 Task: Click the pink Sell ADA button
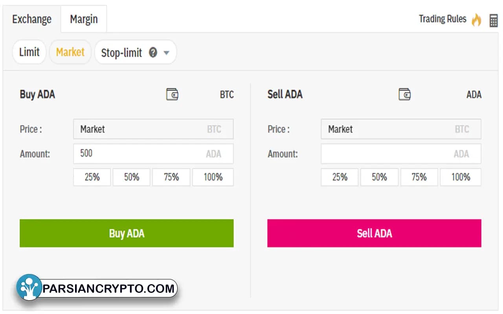(374, 233)
